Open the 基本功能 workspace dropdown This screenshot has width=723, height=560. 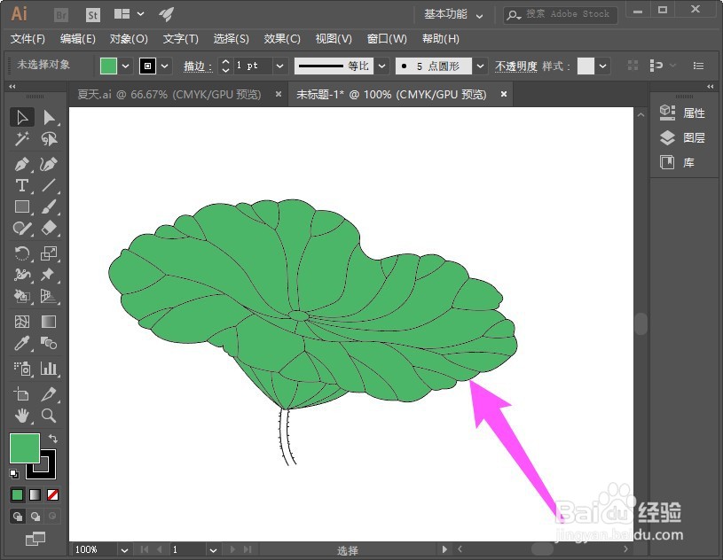pos(453,14)
